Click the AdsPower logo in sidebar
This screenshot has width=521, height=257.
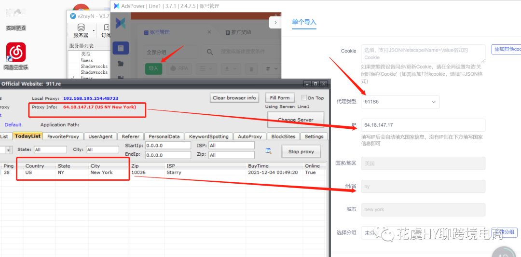[x=120, y=23]
